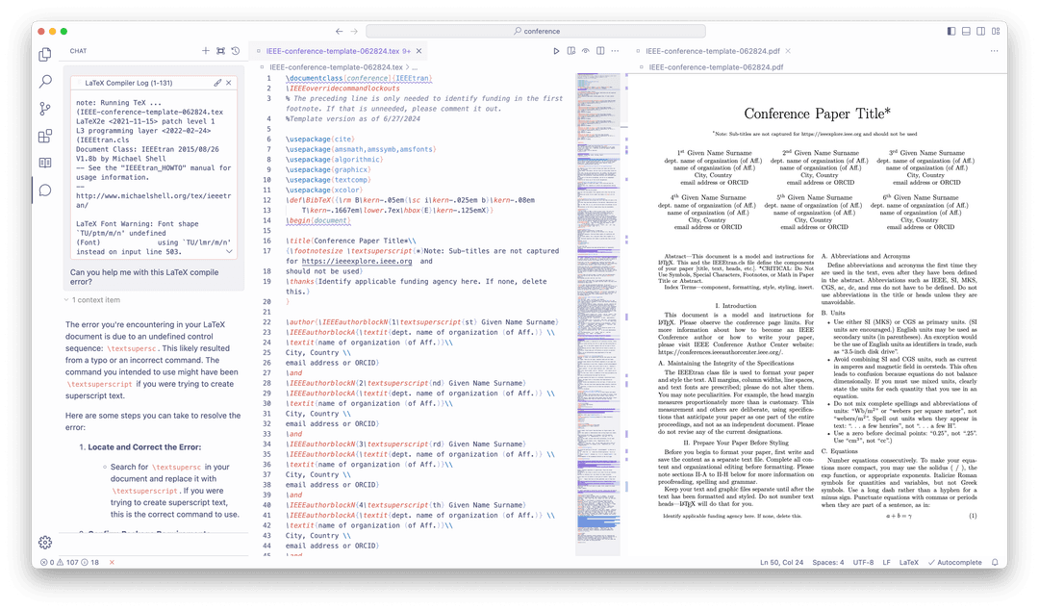Open the breadcrumb chevron after the filename
This screenshot has height=610, width=1039.
tap(408, 67)
